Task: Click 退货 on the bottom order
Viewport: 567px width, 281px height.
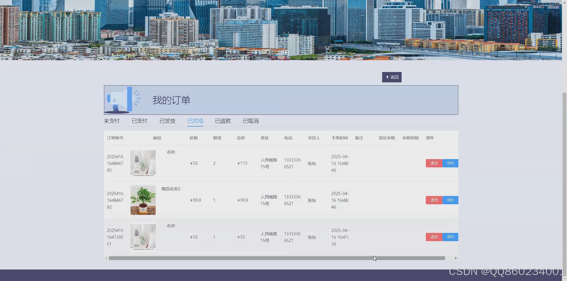Action: 434,237
